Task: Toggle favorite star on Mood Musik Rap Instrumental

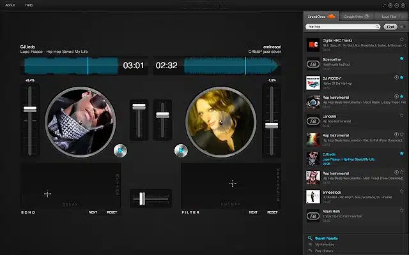Action: coord(402,96)
